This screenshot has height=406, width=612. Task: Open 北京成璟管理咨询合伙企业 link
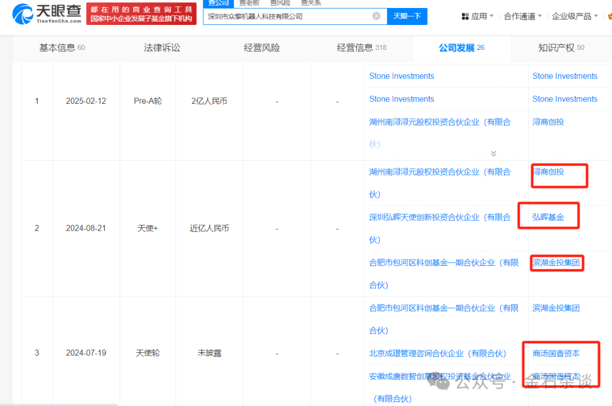click(x=437, y=353)
